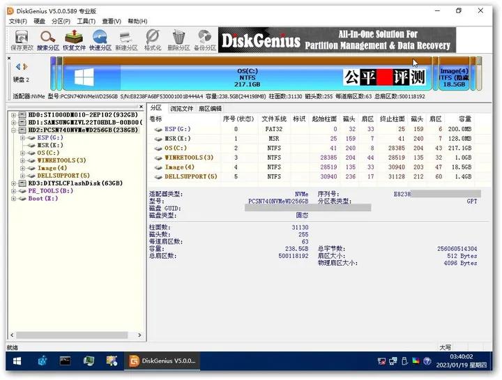Switch to the 扇区编辑 tab
The image size is (502, 380).
click(210, 108)
